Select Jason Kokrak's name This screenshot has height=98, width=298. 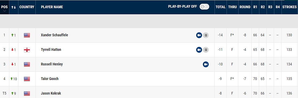click(51, 93)
